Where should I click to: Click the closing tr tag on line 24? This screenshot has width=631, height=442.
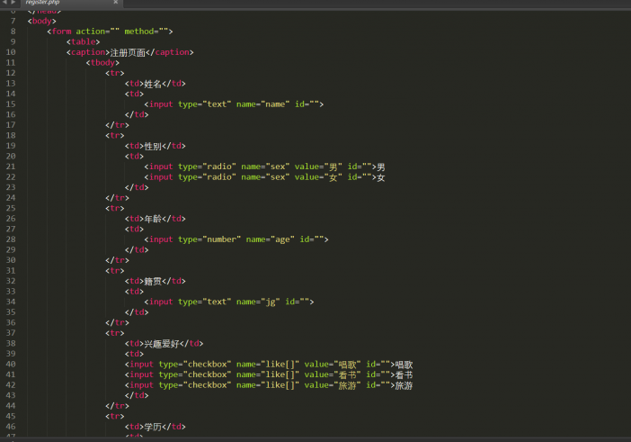click(117, 198)
